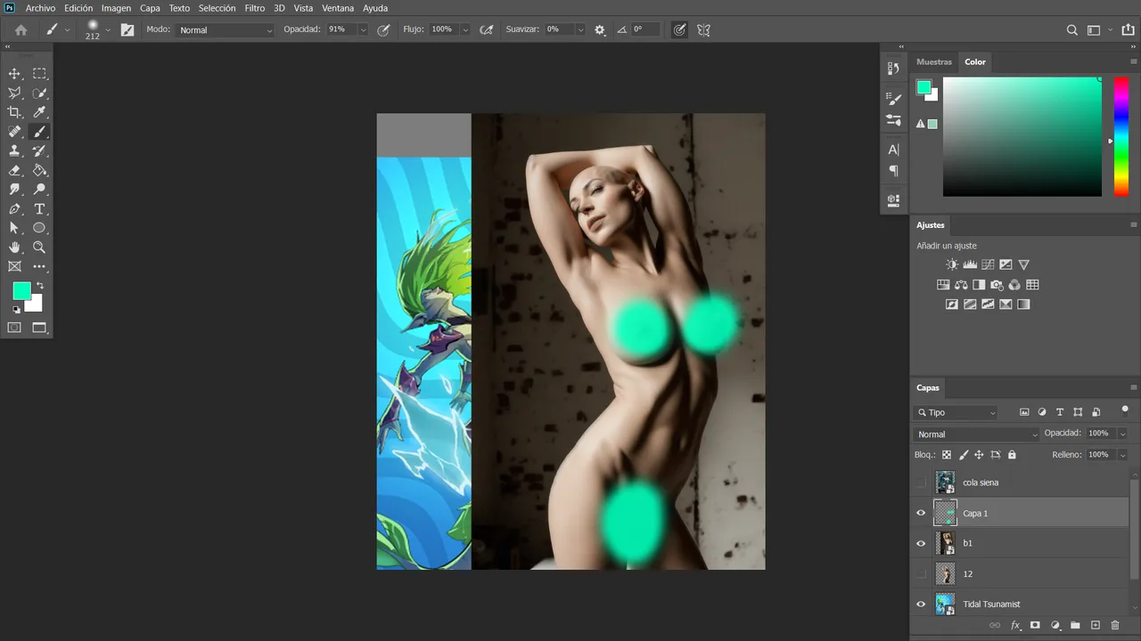Open the brush Modo blending dropdown

click(x=226, y=29)
